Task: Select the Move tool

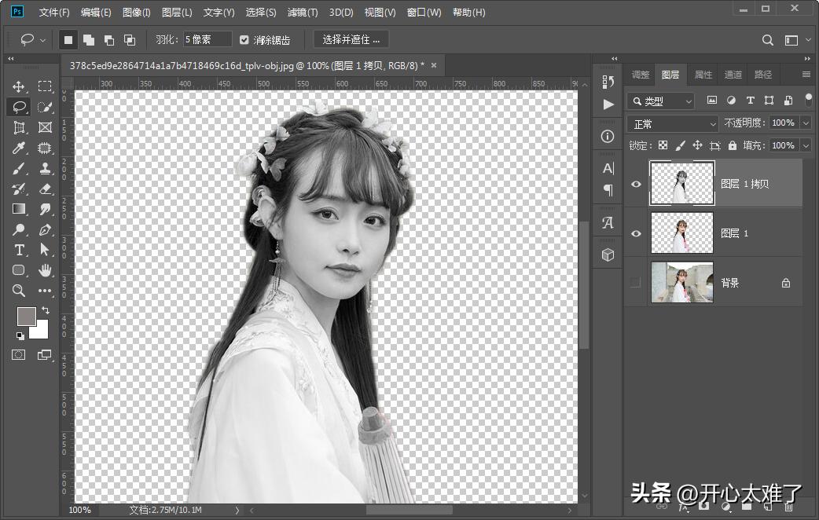Action: (x=18, y=86)
